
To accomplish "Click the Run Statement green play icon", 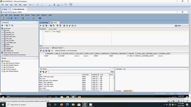I will click(41, 26).
